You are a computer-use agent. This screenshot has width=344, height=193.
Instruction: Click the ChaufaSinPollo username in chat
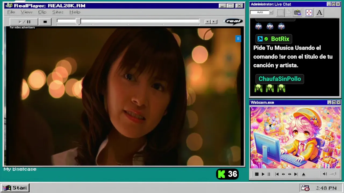point(280,79)
